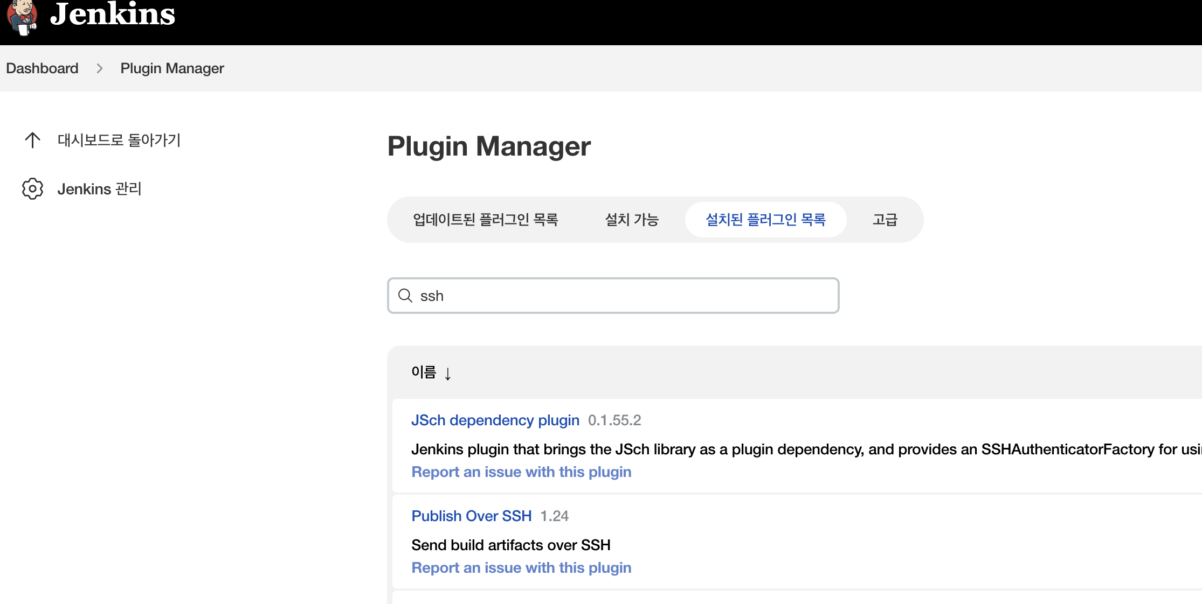This screenshot has height=604, width=1202.
Task: Click the up arrow dashboard return icon
Action: (32, 140)
